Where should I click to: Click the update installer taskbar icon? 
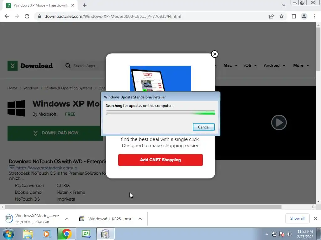pos(105,234)
